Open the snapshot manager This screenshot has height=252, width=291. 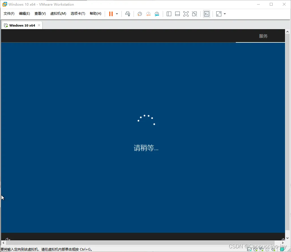click(157, 14)
